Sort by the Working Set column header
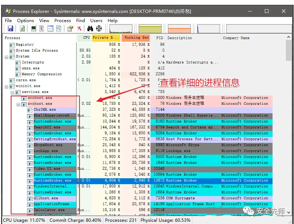 (x=136, y=38)
